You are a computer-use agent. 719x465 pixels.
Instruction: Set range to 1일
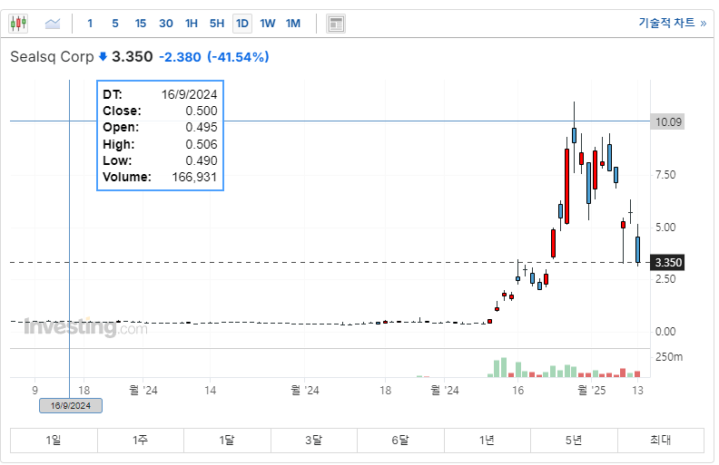[x=54, y=441]
